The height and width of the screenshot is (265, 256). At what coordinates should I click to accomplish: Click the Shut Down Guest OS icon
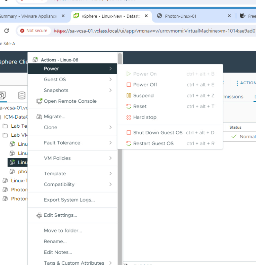129,132
